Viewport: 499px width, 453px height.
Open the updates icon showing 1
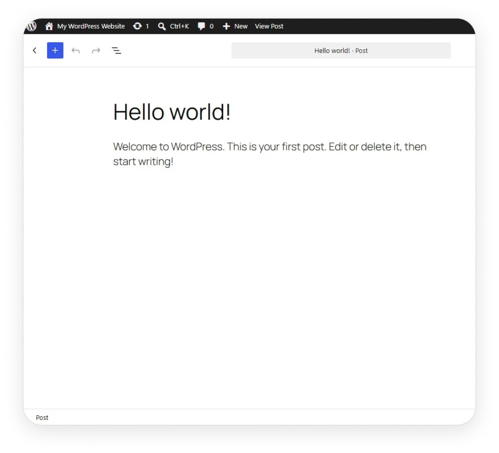pos(137,26)
